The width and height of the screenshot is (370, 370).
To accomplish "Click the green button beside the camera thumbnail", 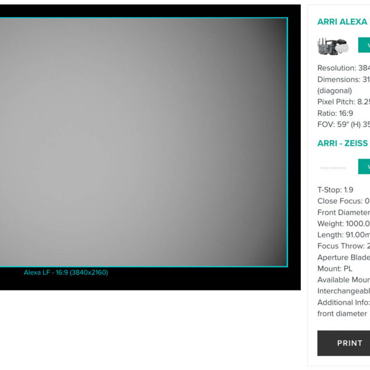I will click(x=364, y=45).
